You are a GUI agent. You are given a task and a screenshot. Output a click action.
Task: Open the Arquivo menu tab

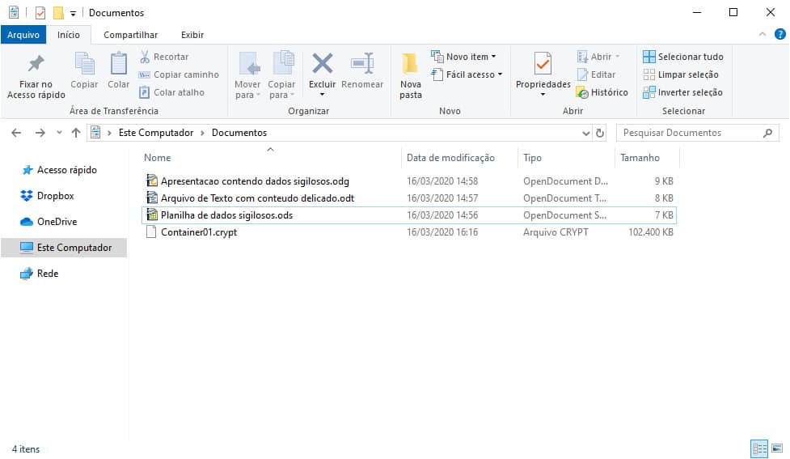23,35
